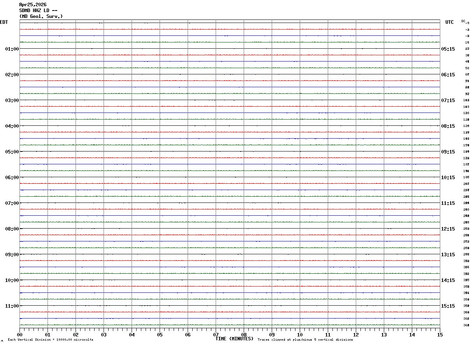The height and width of the screenshot is (345, 471).
Task: Click the 10:15 UTC time label
Action: tap(448, 177)
